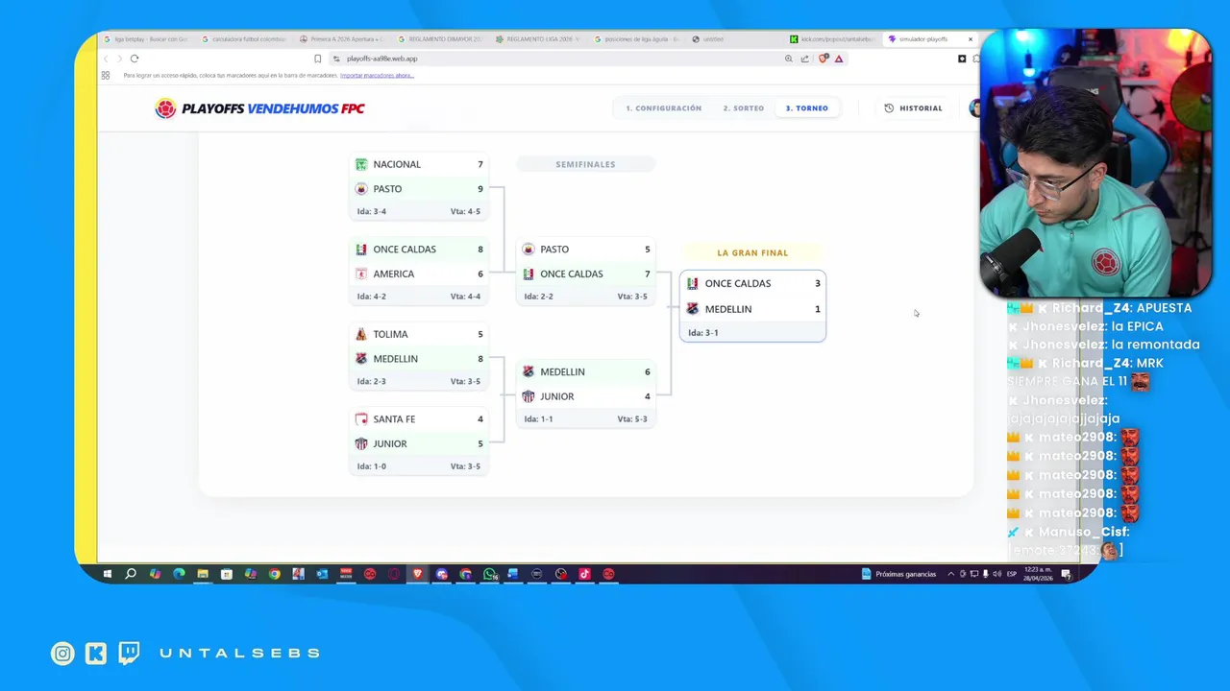Open TikTok from the taskbar

(x=584, y=574)
